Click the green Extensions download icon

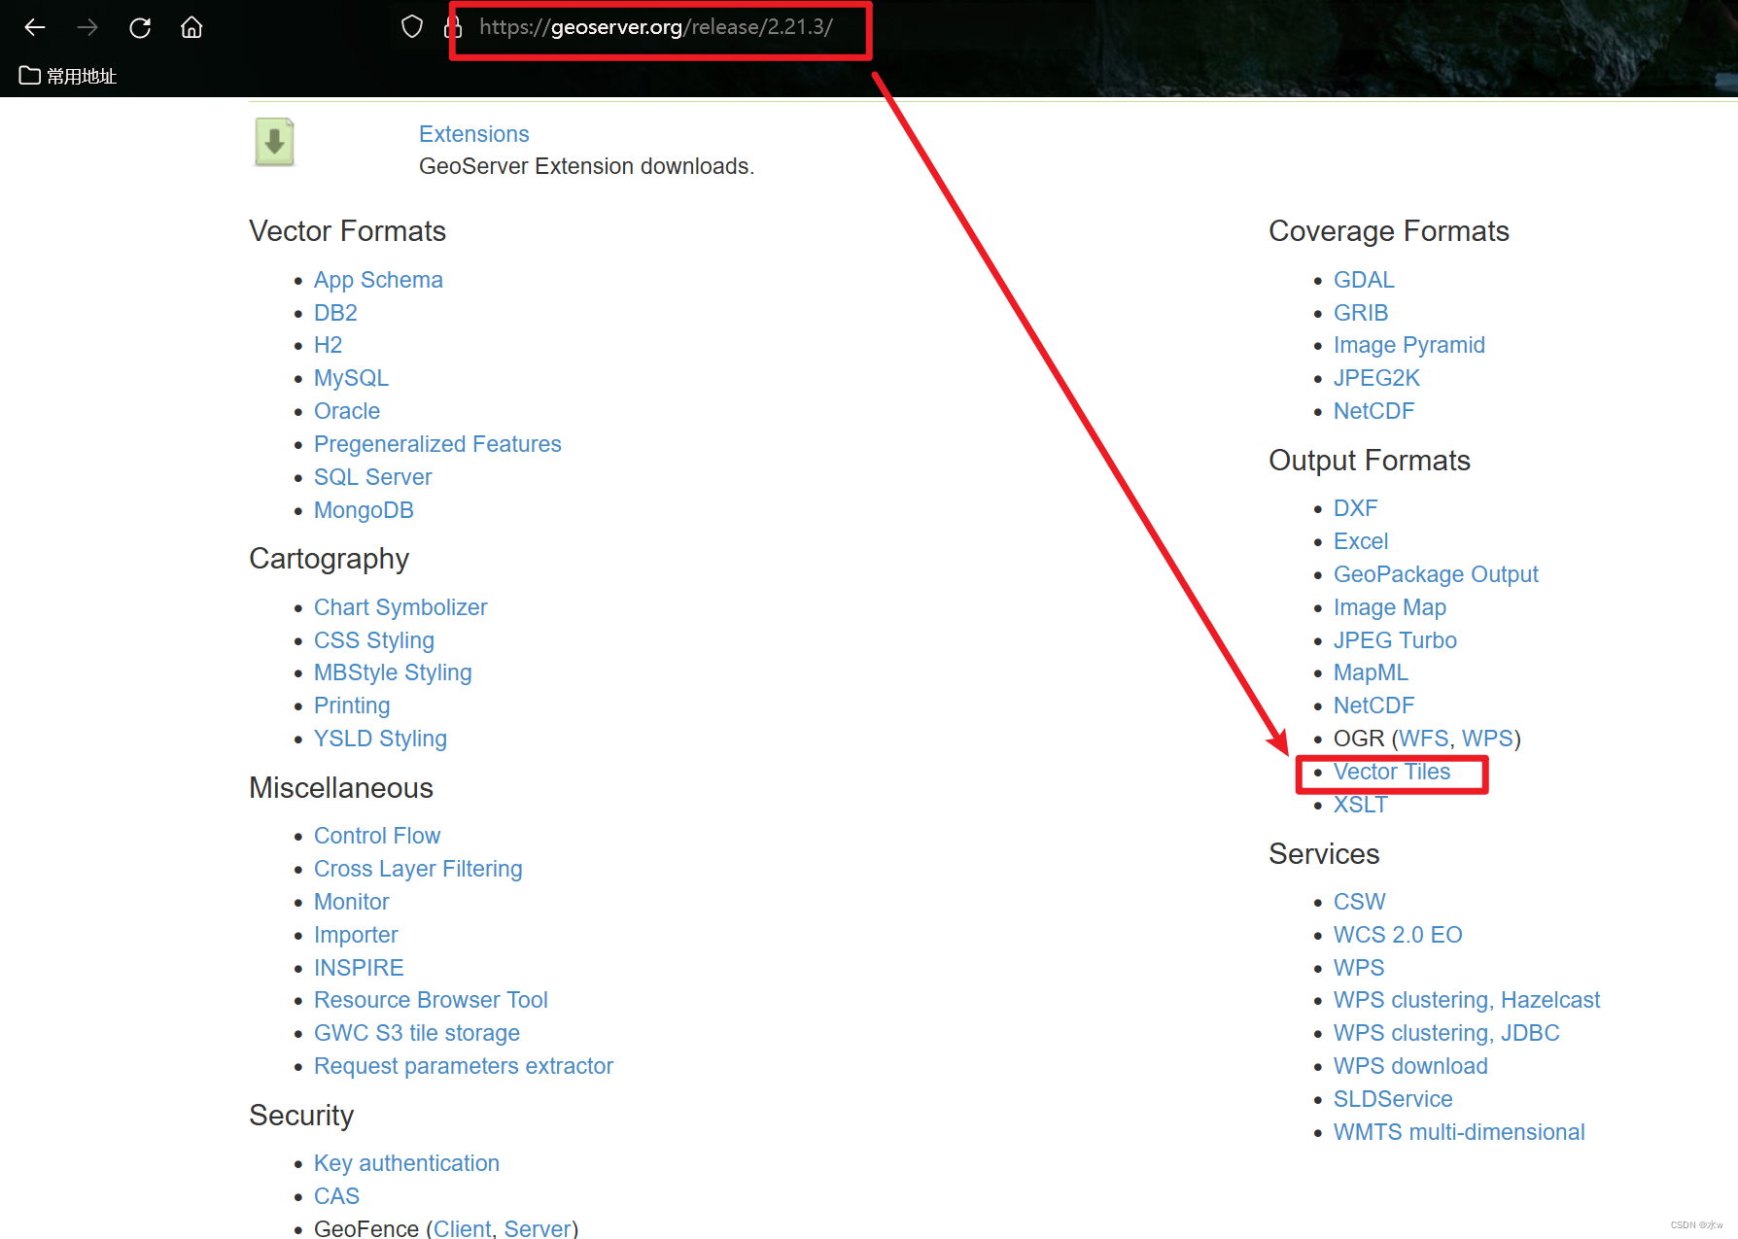coord(274,143)
